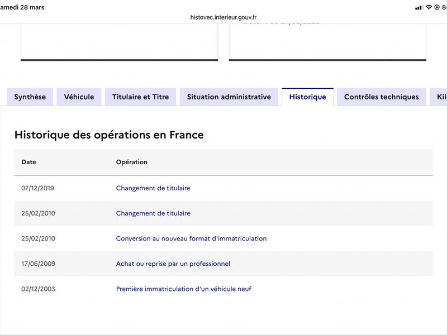
Task: Tap the Wi-Fi status icon
Action: [429, 7]
